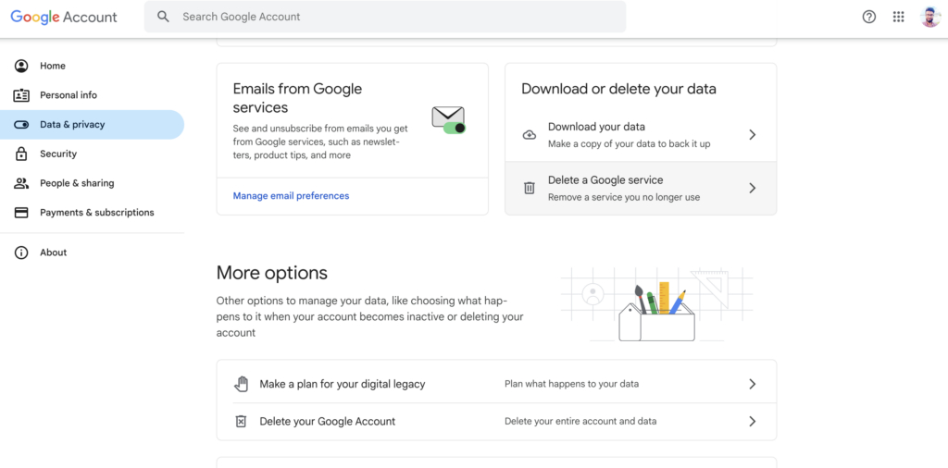Click Plan what happens to your data text

coord(571,384)
